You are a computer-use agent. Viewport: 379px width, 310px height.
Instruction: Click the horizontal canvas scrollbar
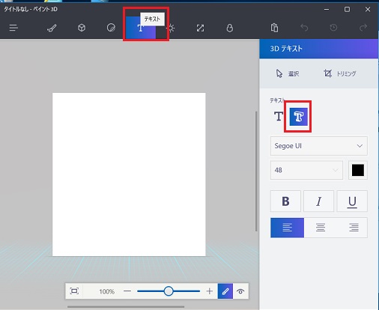126,307
